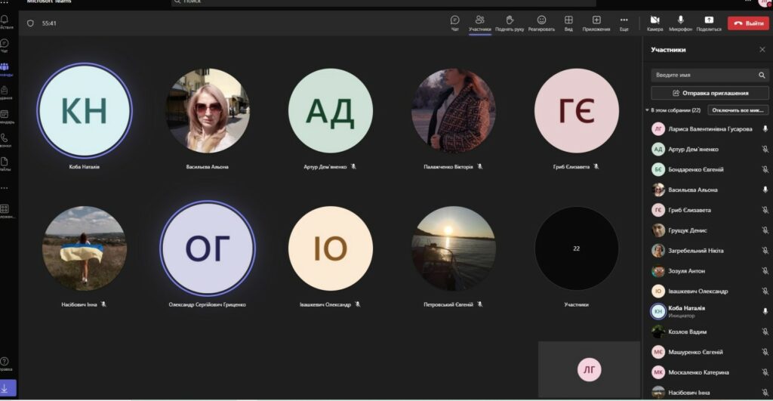Open Files in left sidebar
773x401 pixels.
pyautogui.click(x=5, y=164)
